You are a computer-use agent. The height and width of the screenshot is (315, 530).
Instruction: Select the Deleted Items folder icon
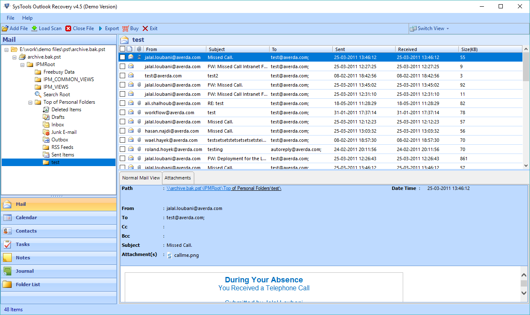(46, 110)
